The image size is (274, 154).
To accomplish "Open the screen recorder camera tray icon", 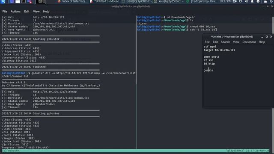I will (x=235, y=1).
